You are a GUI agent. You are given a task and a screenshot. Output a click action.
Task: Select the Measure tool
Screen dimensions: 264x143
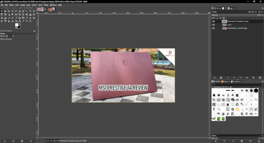pyautogui.click(x=27, y=21)
